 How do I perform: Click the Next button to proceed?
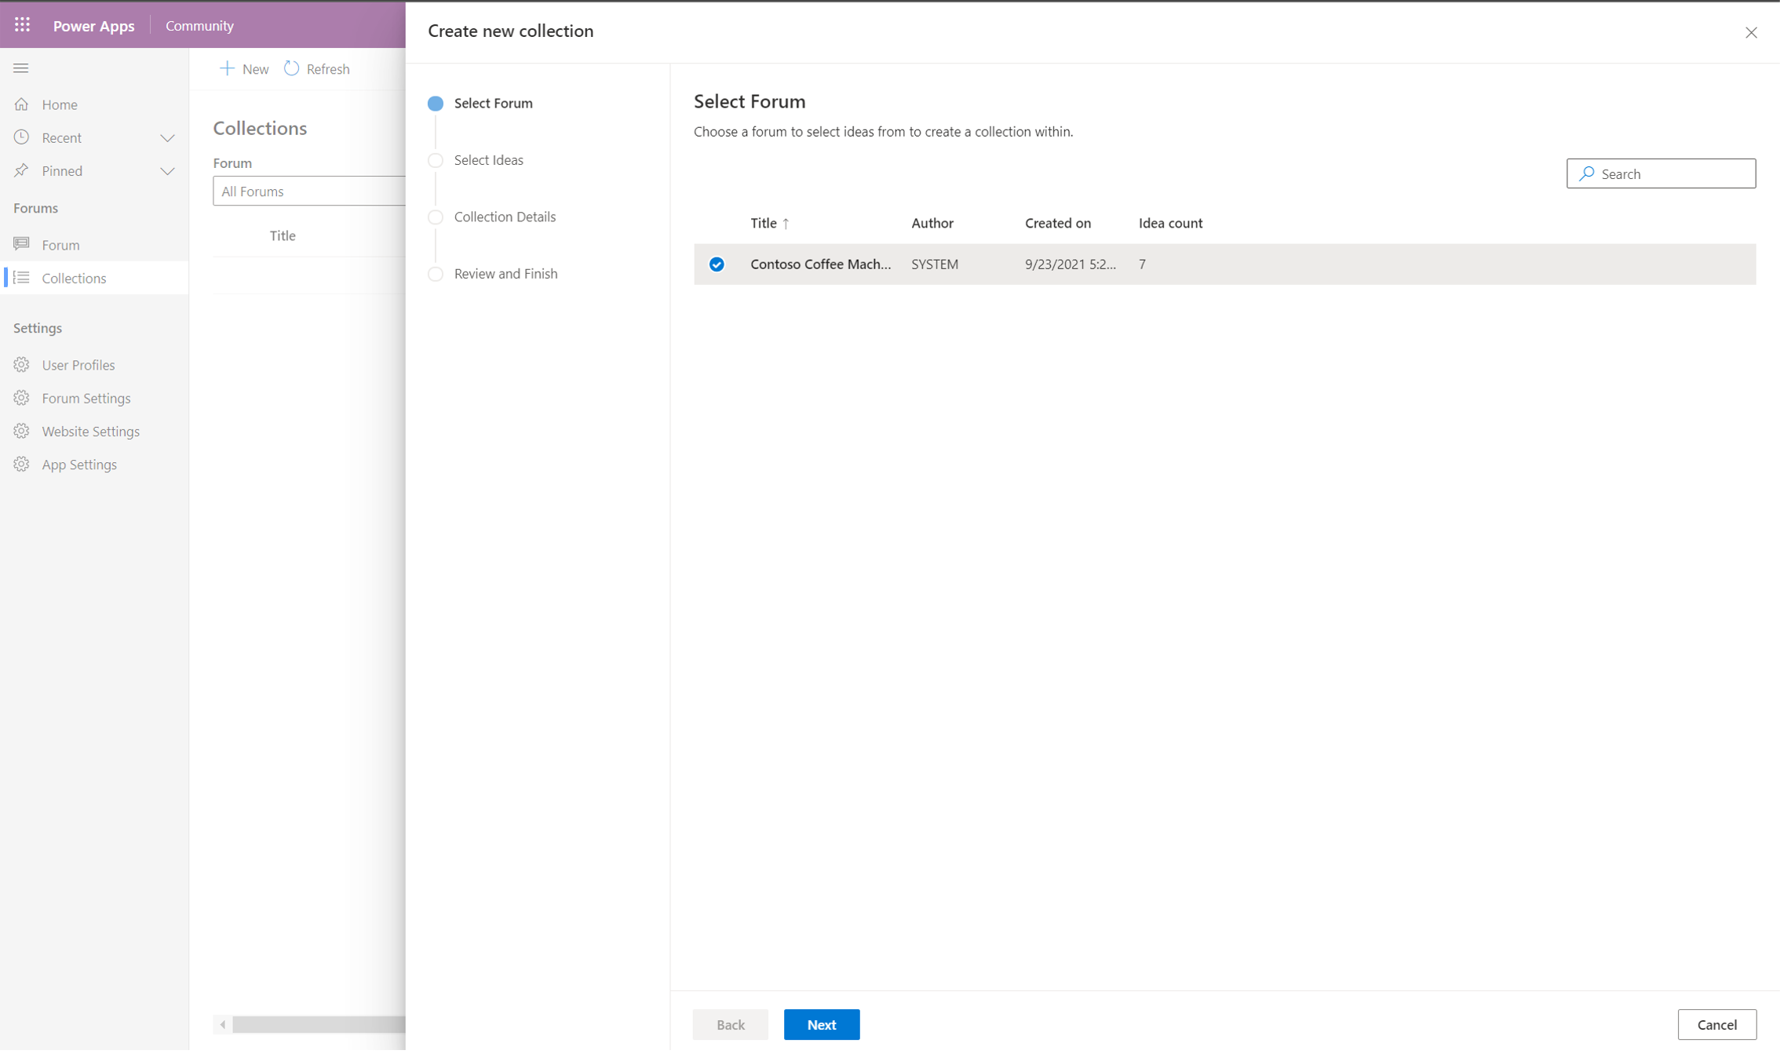[x=820, y=1024]
